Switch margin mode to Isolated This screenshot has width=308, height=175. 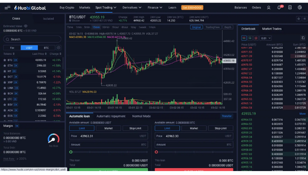(48, 18)
